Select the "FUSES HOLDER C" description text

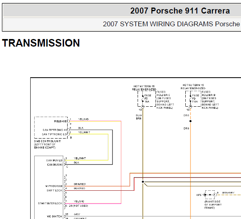(165, 100)
